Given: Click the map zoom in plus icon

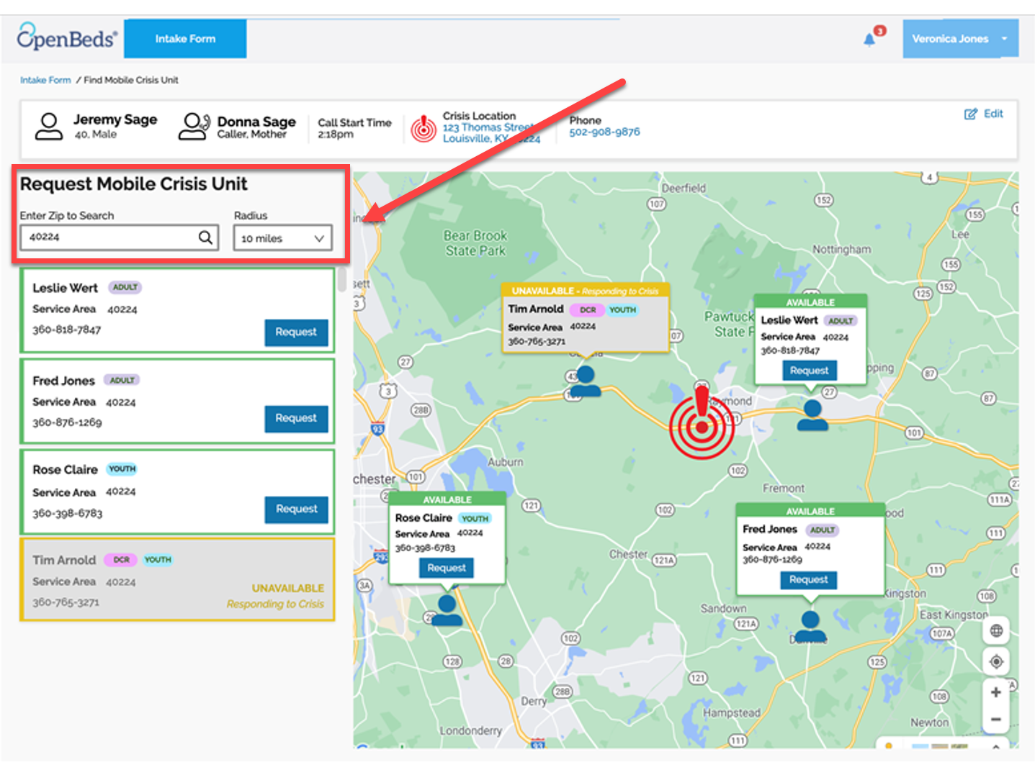Looking at the screenshot, I should click(x=996, y=692).
